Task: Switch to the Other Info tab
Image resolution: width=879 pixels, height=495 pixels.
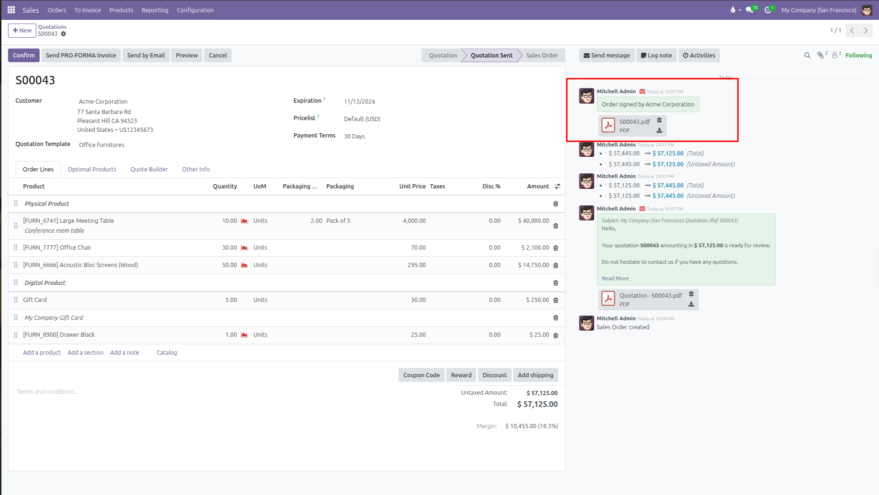Action: click(196, 170)
